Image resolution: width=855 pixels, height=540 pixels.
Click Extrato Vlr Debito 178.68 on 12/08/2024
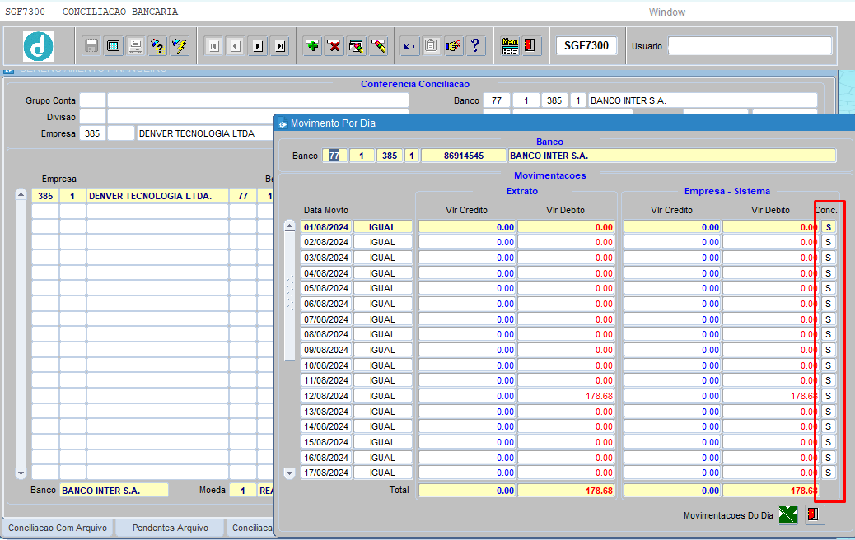tap(566, 396)
